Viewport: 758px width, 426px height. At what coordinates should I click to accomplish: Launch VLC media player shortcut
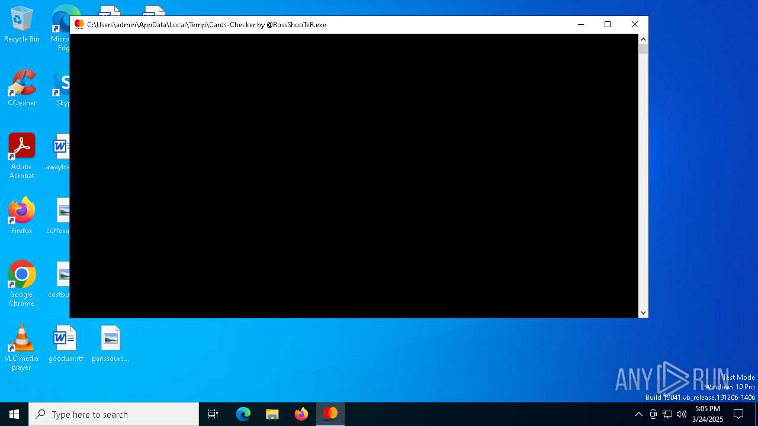click(x=22, y=348)
